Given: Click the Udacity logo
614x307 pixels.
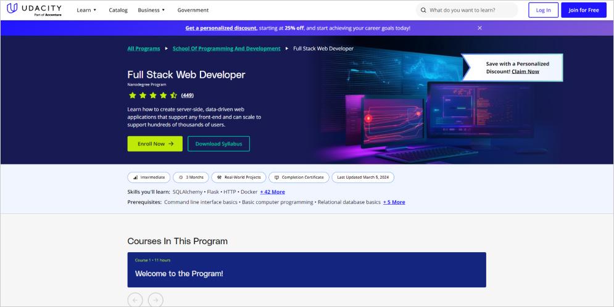Looking at the screenshot, I should pos(34,9).
